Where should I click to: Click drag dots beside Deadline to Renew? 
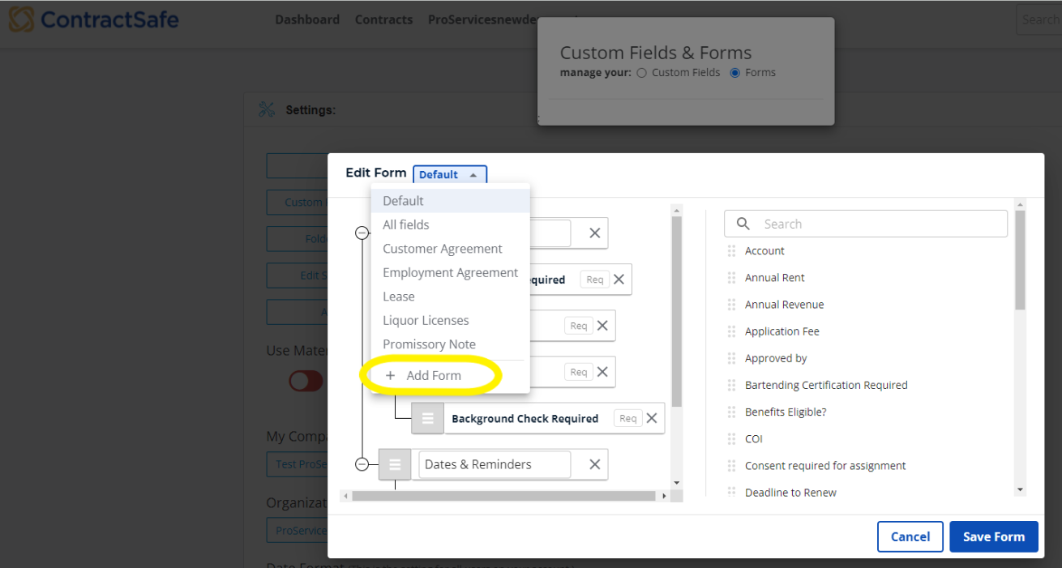[731, 492]
